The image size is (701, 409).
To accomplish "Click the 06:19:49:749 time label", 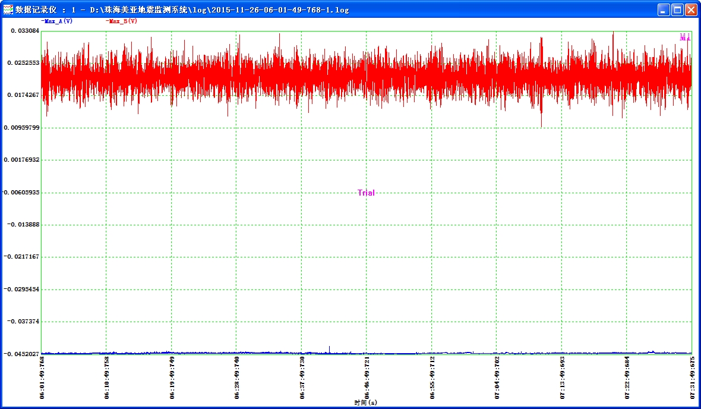I will coord(172,377).
